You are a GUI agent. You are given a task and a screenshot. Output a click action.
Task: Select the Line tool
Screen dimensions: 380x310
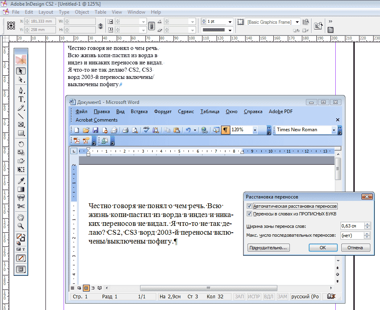point(21,116)
